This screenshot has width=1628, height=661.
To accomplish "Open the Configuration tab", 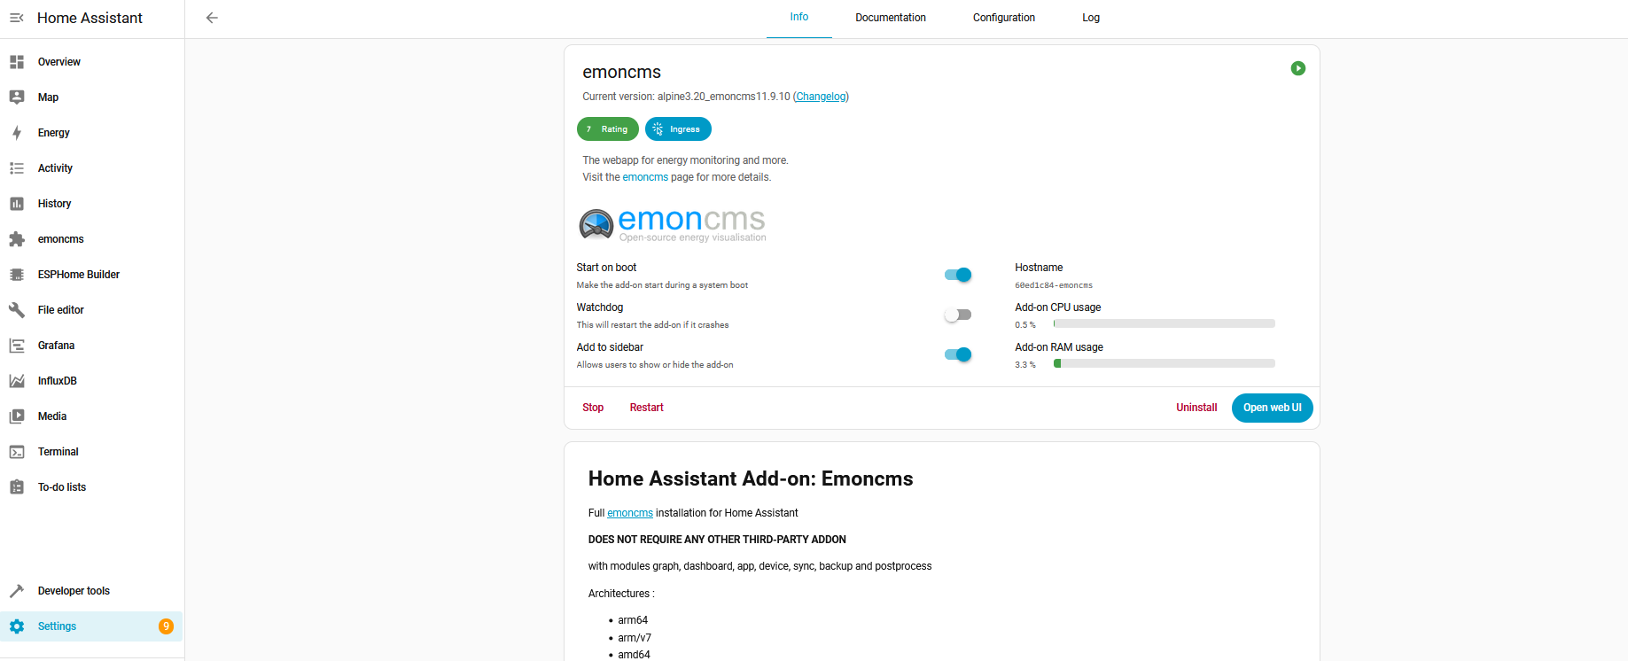I will click(1003, 18).
